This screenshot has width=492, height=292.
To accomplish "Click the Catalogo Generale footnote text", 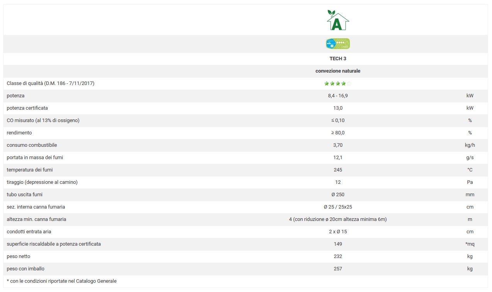I will (x=62, y=281).
